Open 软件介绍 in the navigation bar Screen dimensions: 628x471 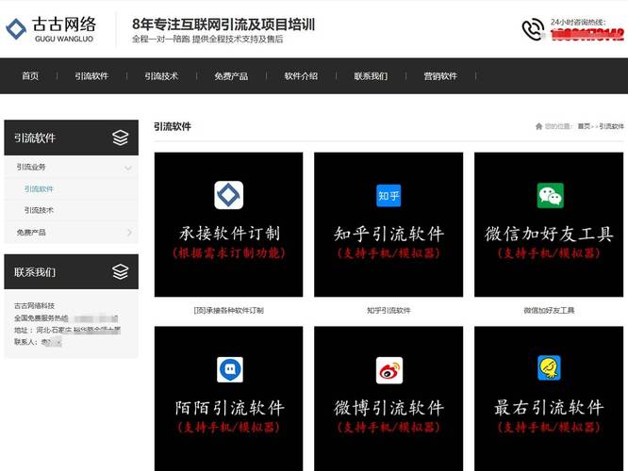301,76
